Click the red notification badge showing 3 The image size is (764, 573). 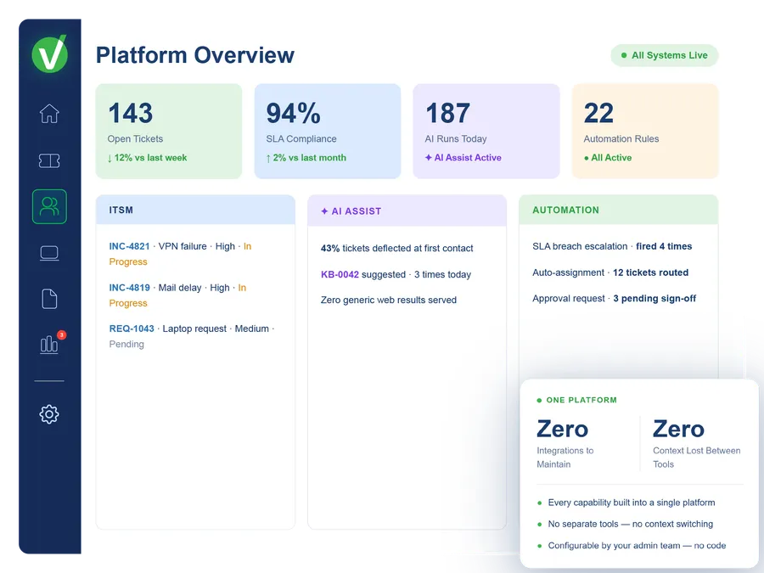[x=61, y=334]
